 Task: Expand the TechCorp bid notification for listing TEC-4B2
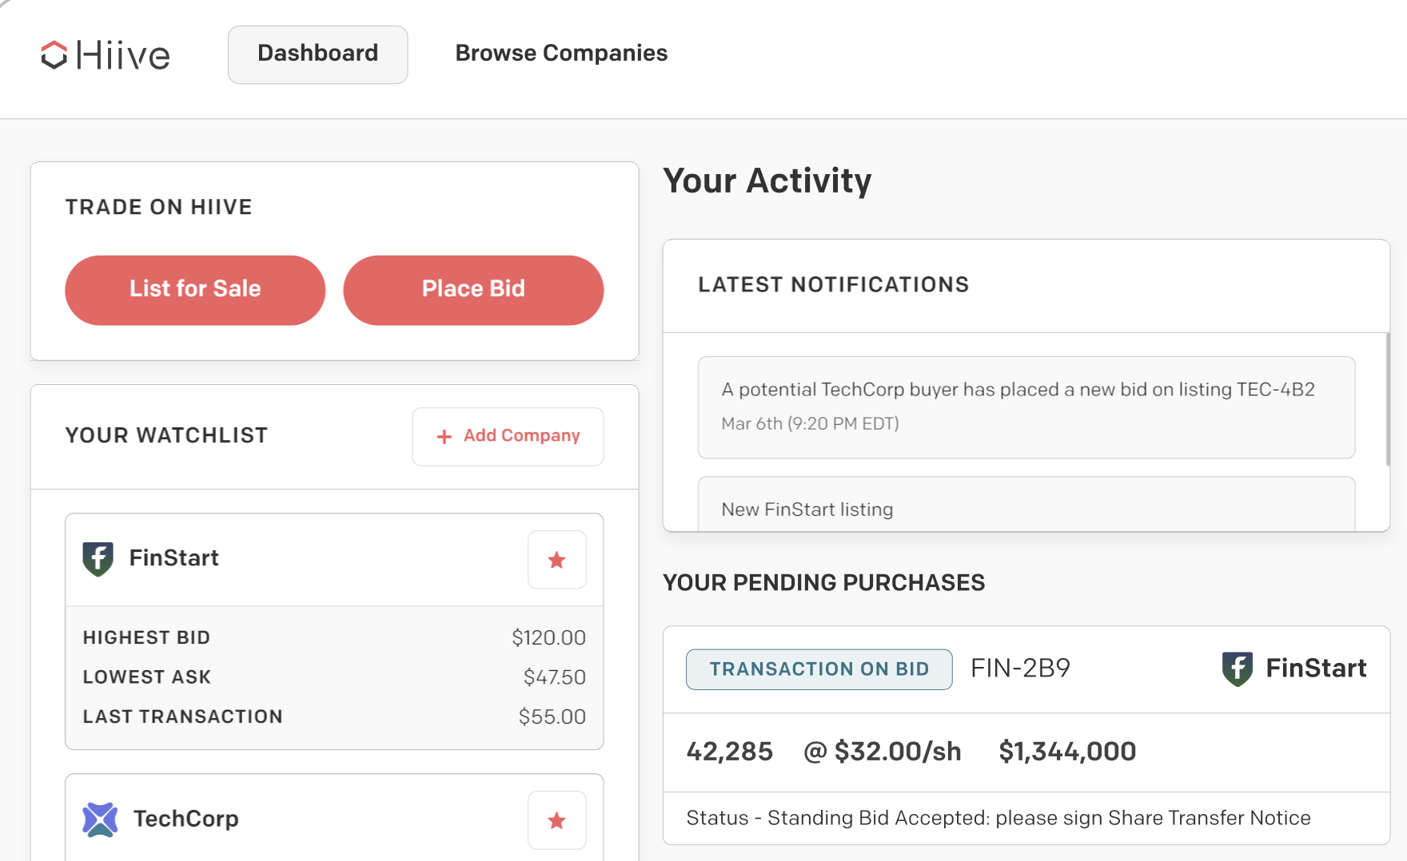click(1026, 407)
